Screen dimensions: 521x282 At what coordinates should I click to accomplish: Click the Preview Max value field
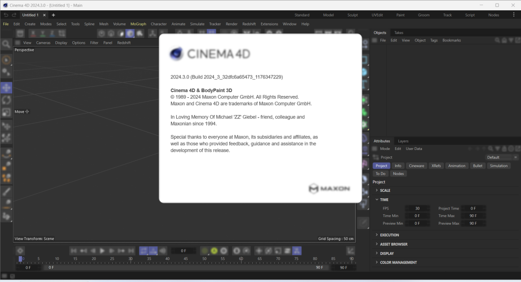point(473,223)
